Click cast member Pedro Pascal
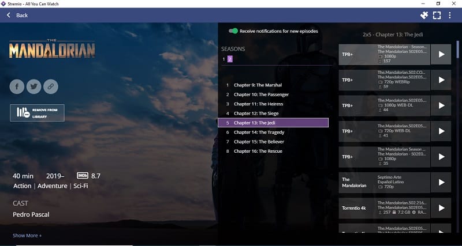 click(31, 214)
